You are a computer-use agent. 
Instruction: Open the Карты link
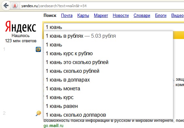coord(83,16)
